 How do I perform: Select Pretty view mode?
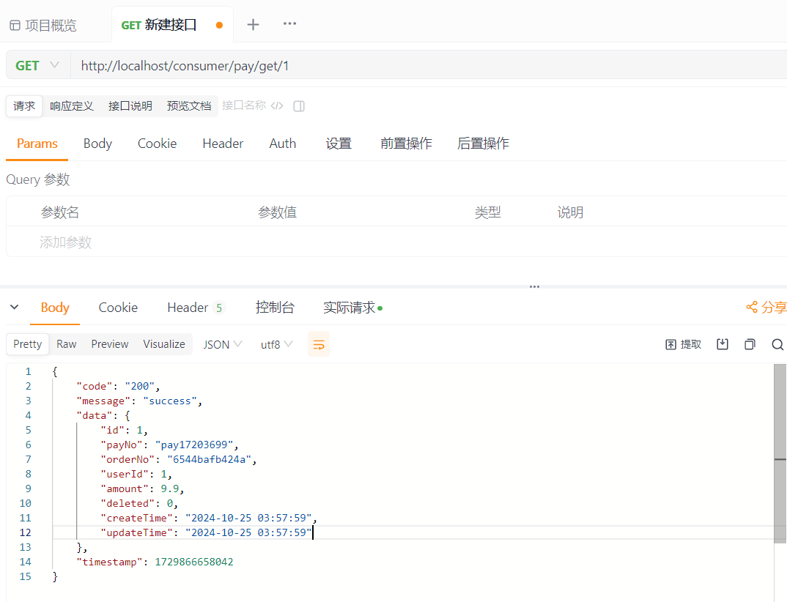point(28,344)
